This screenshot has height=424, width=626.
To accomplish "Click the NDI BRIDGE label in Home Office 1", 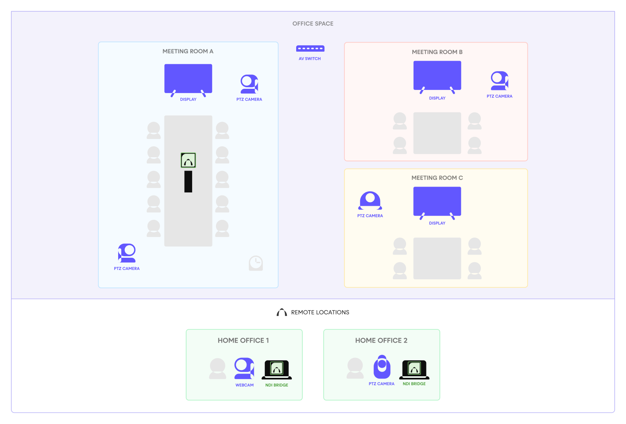I will point(277,385).
